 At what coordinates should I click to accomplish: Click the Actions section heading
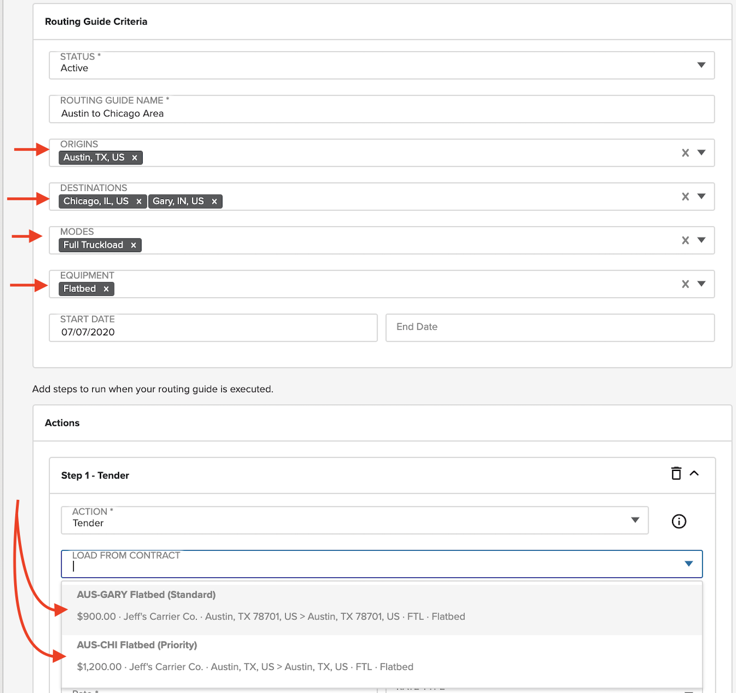click(62, 423)
